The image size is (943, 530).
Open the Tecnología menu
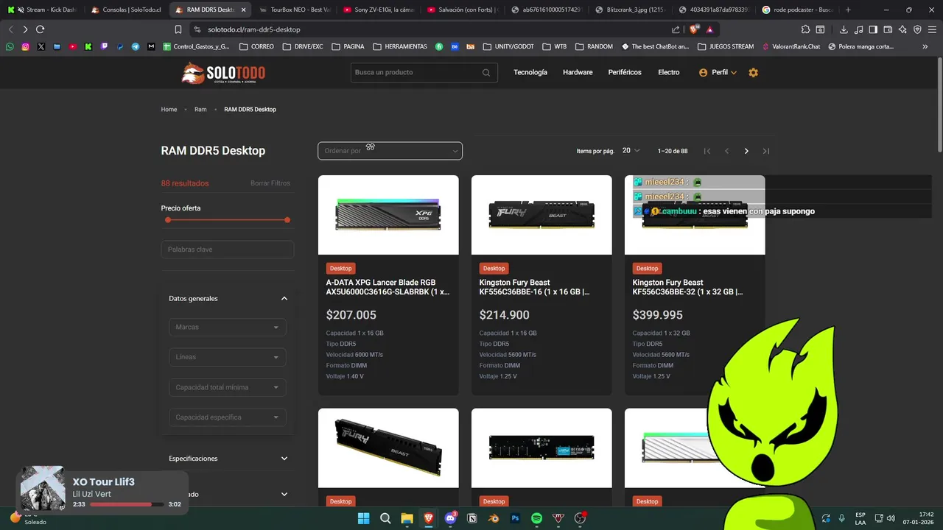530,72
